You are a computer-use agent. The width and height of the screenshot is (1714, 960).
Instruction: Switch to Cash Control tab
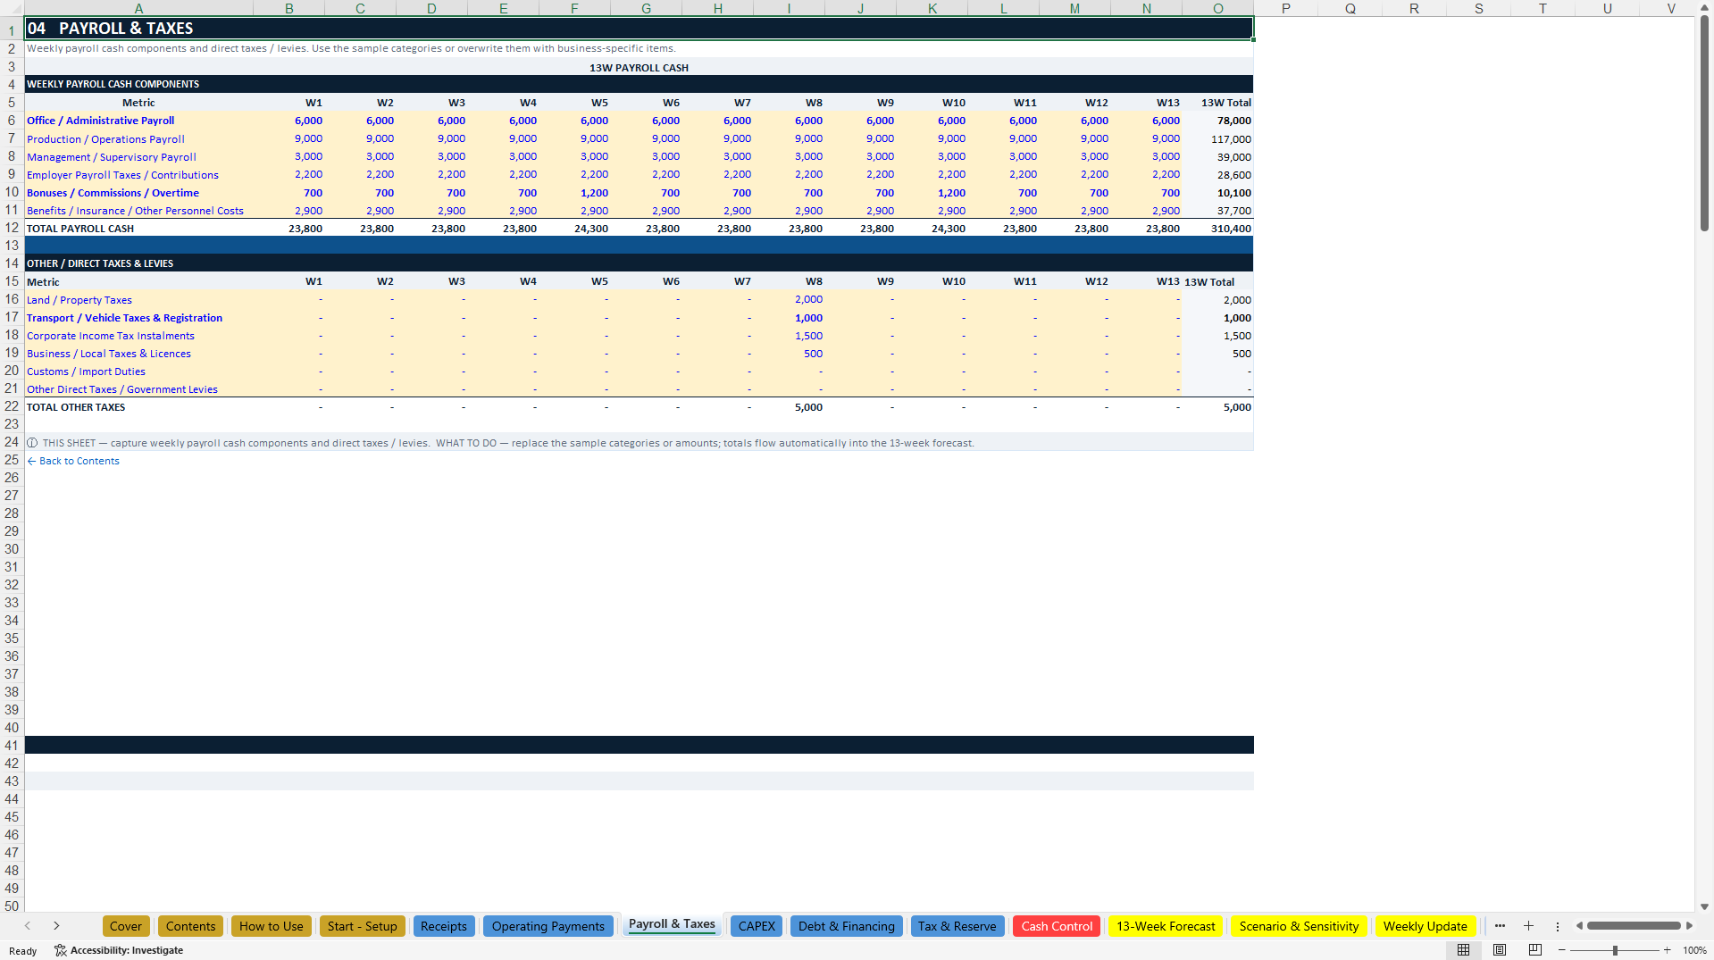[x=1057, y=926]
